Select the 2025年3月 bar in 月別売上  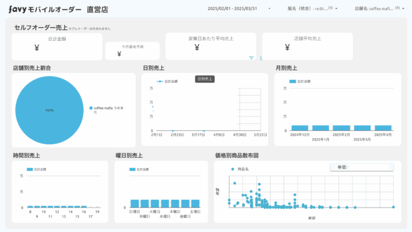click(362, 128)
